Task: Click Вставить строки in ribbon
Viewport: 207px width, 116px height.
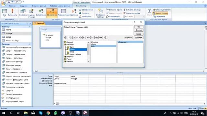Action: [114, 10]
